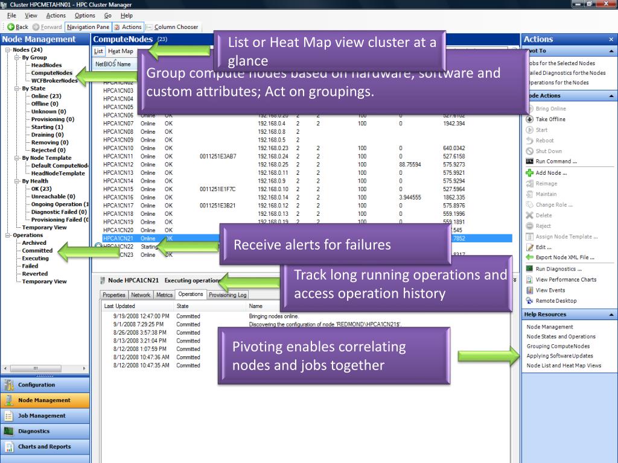This screenshot has height=463, width=618.
Task: Switch to the Provisioning Log tab
Action: [228, 295]
